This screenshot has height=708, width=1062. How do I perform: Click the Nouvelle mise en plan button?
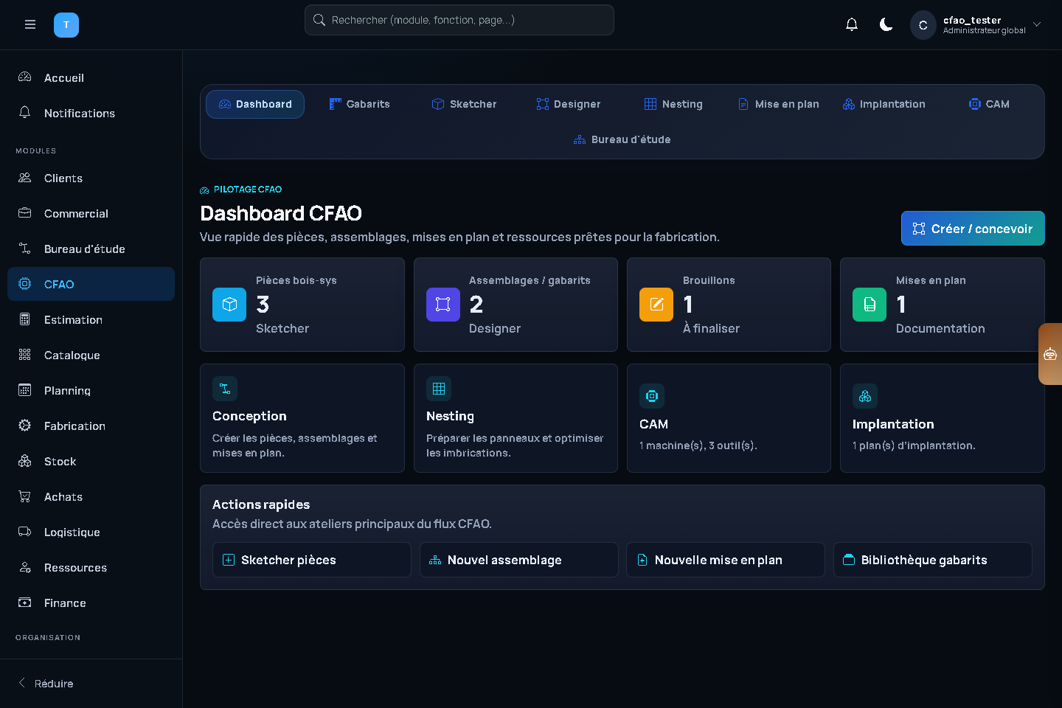tap(726, 560)
